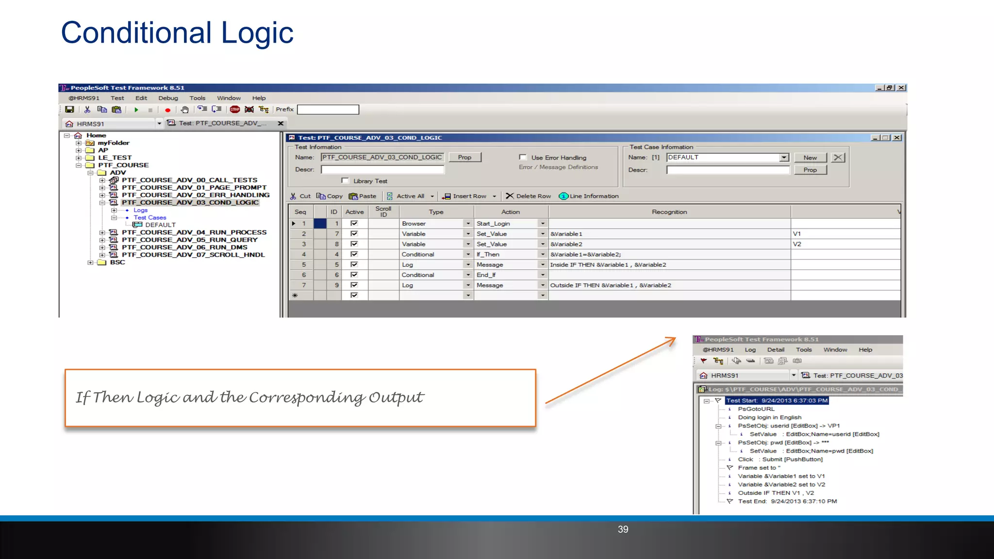Toggle Active checkbox for Outside IF THEN row
The height and width of the screenshot is (559, 994).
point(354,285)
